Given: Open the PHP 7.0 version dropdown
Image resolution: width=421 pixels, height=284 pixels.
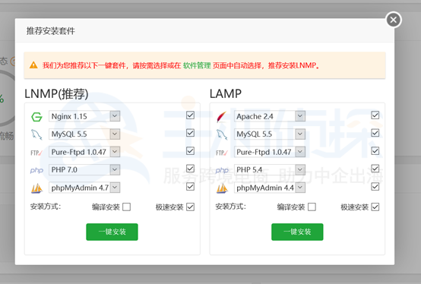Looking at the screenshot, I should pos(84,169).
